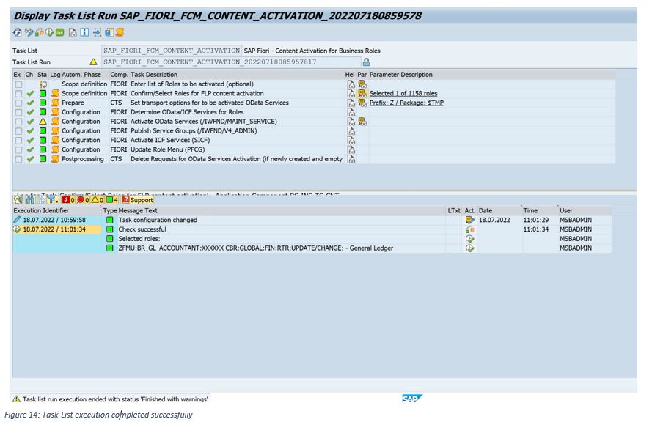652x422 pixels.
Task: Filter log by yellow warning count
Action: click(98, 200)
